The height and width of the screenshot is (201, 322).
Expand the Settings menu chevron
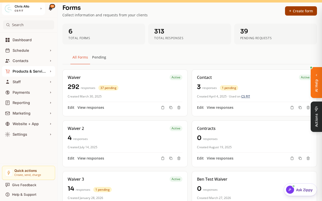pos(51,134)
